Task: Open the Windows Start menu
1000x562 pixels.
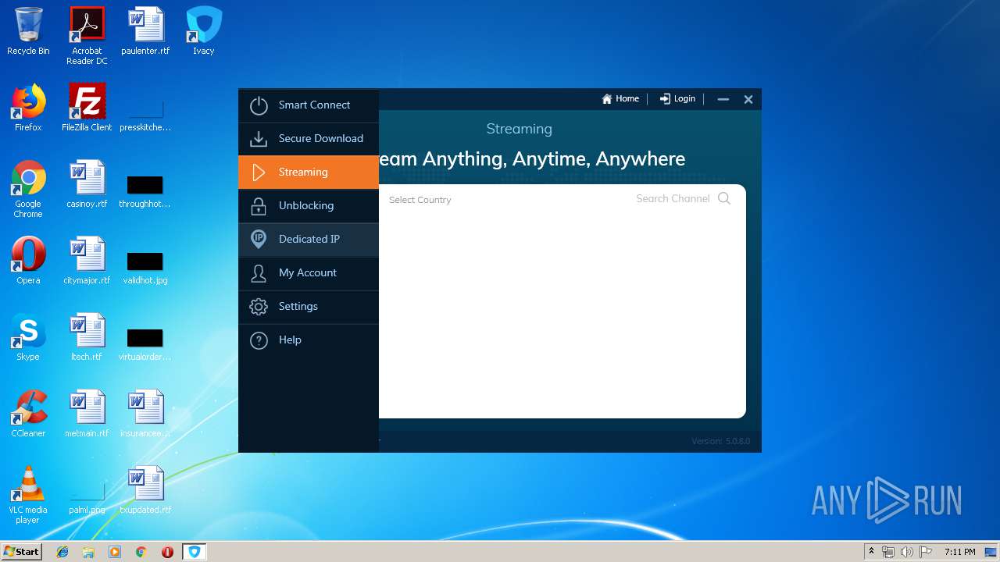Action: tap(22, 551)
